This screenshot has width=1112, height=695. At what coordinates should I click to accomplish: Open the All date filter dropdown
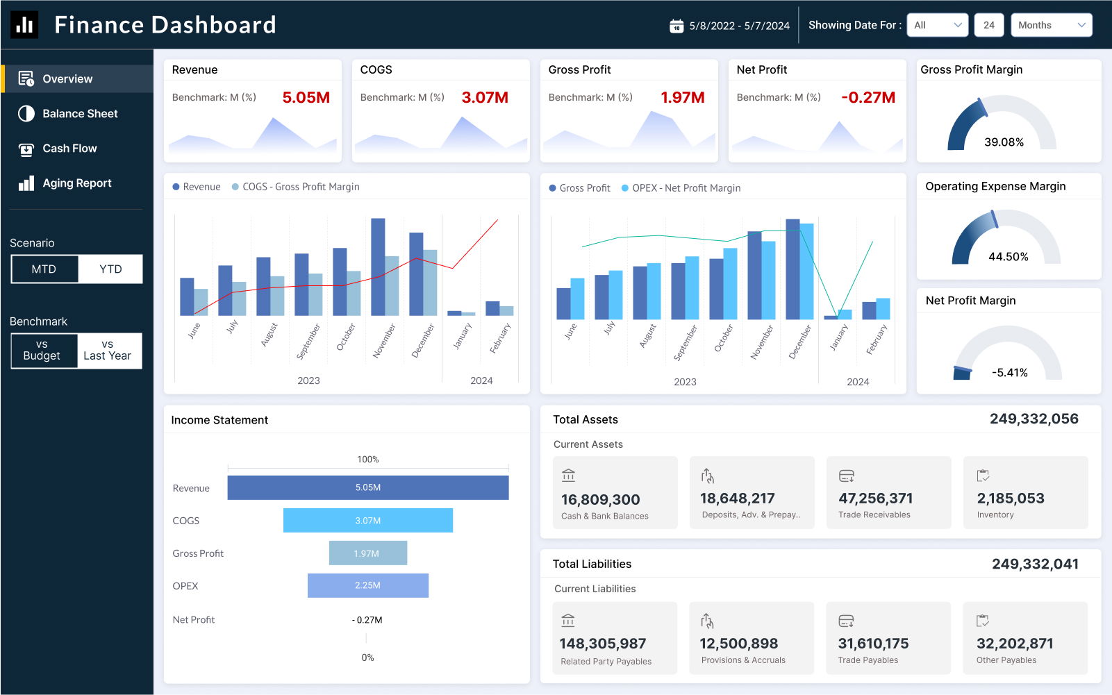pyautogui.click(x=937, y=25)
